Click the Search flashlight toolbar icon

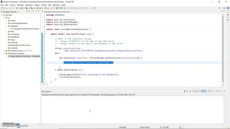(x=51, y=8)
